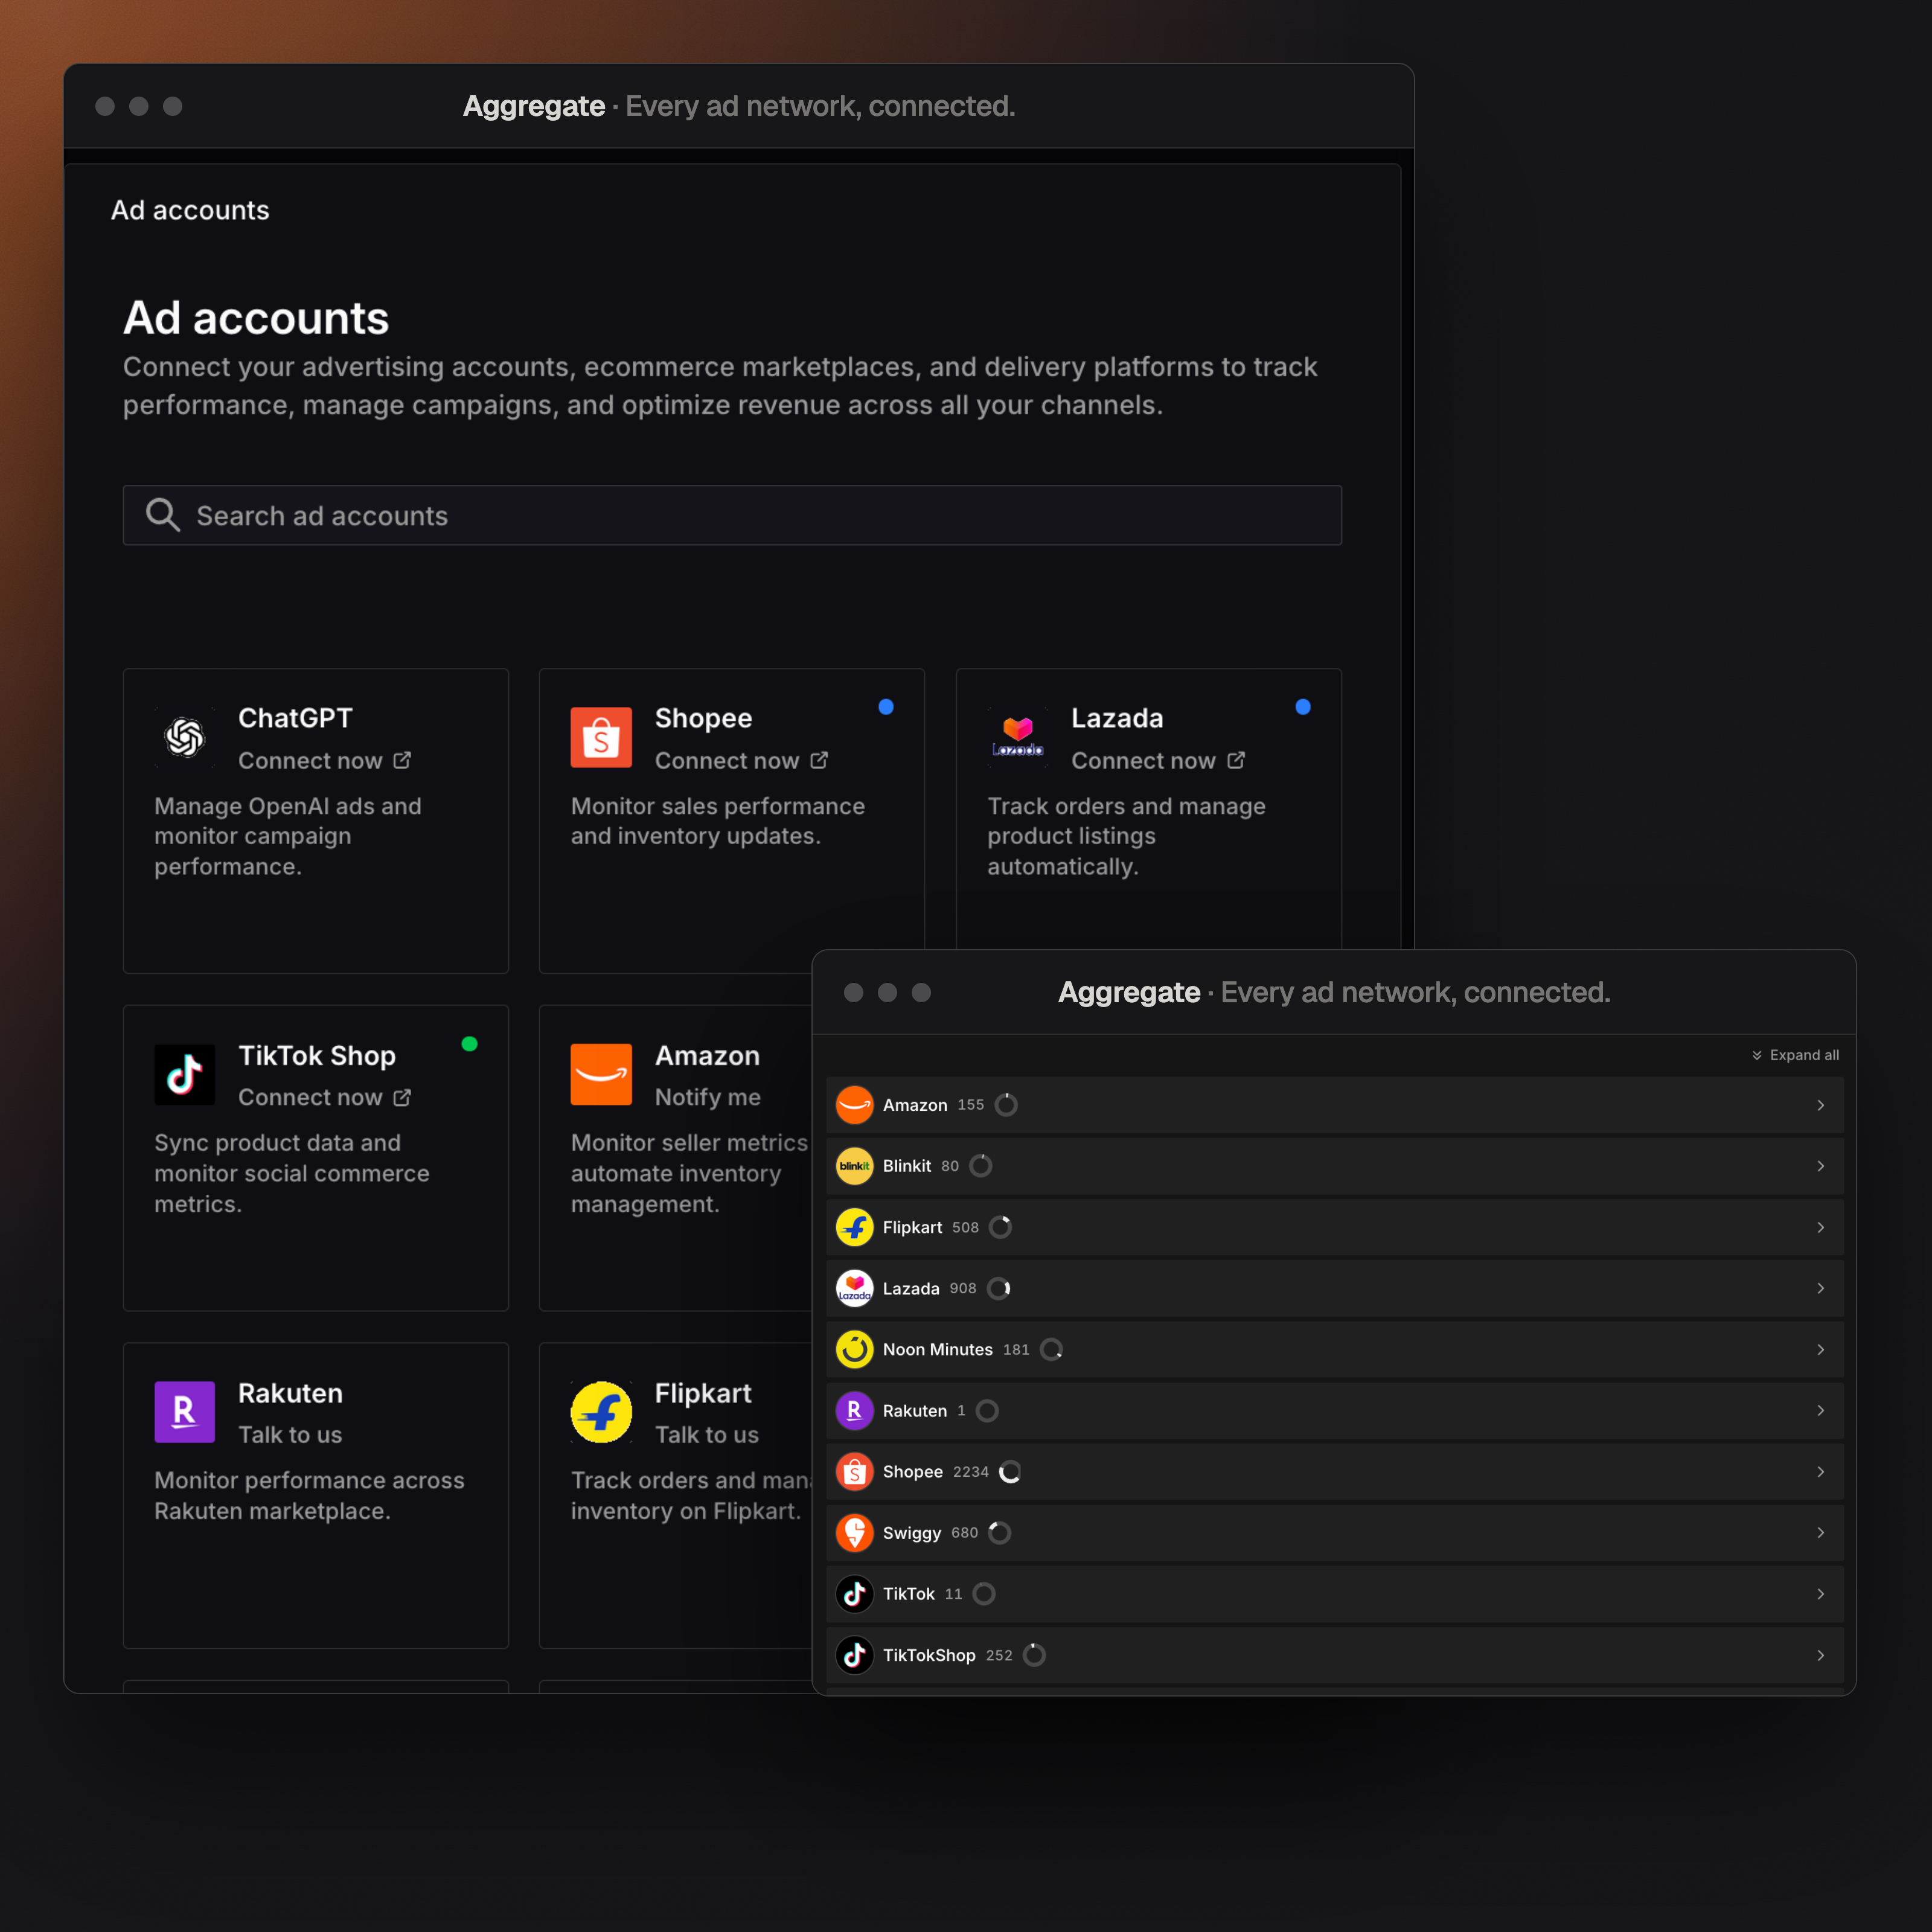This screenshot has width=1932, height=1932.
Task: Open the Ad accounts breadcrumb tab
Action: click(190, 210)
